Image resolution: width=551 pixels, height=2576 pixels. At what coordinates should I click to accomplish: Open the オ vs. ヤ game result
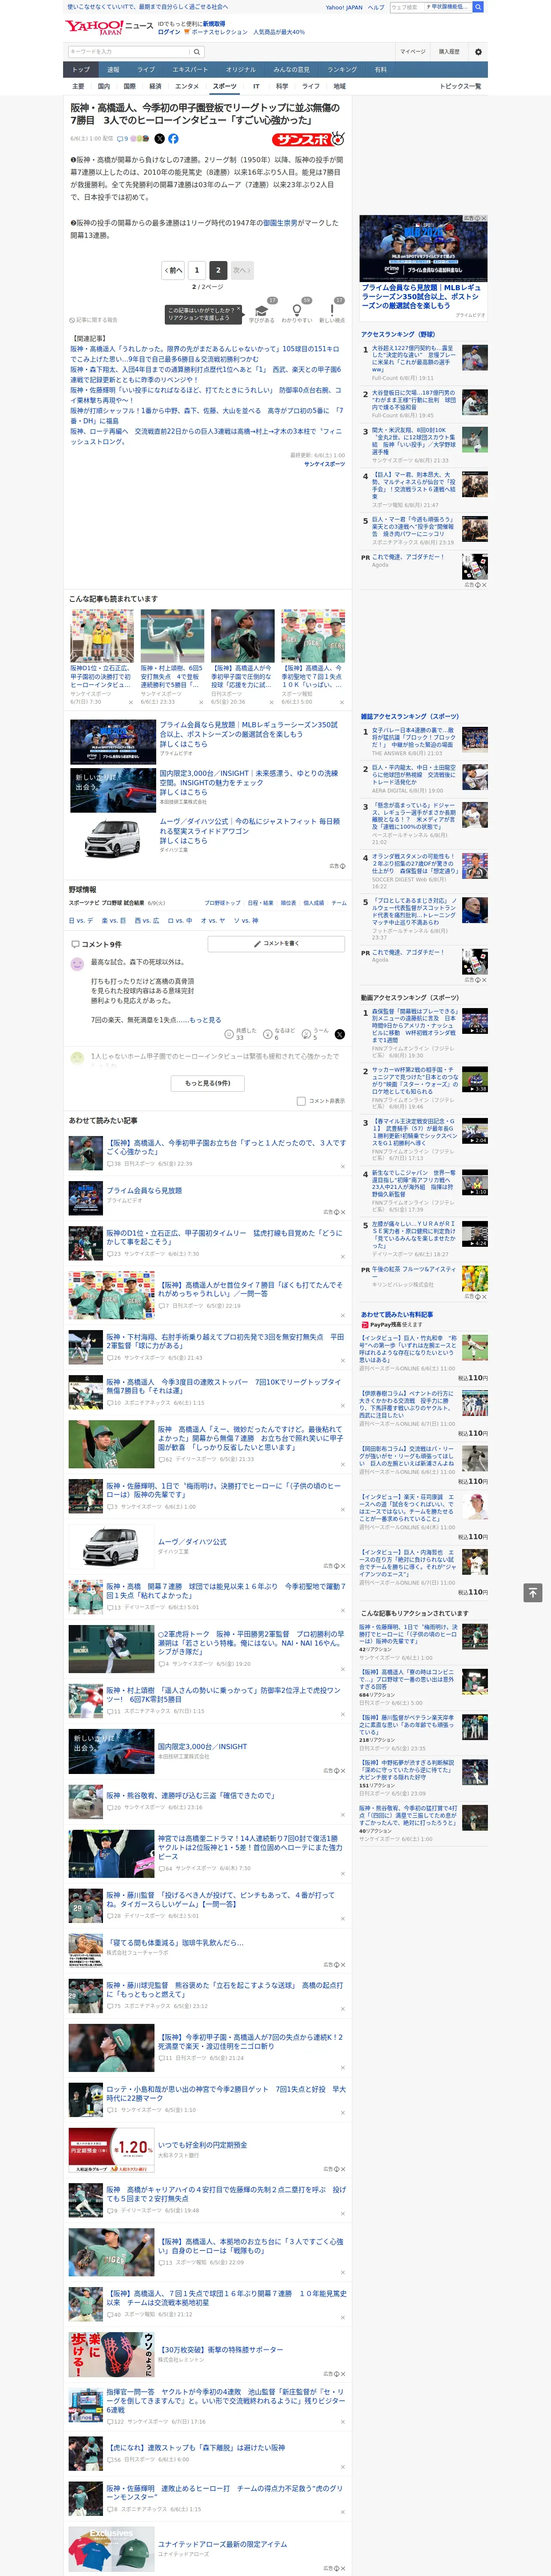coord(212,920)
